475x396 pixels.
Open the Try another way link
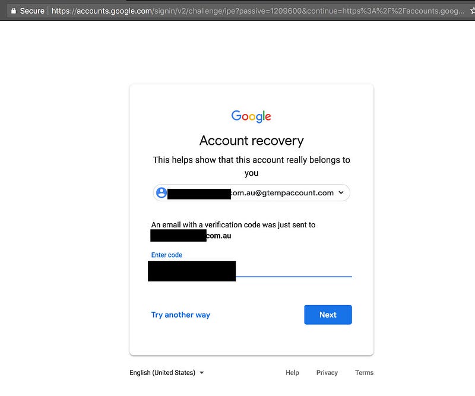(x=180, y=315)
